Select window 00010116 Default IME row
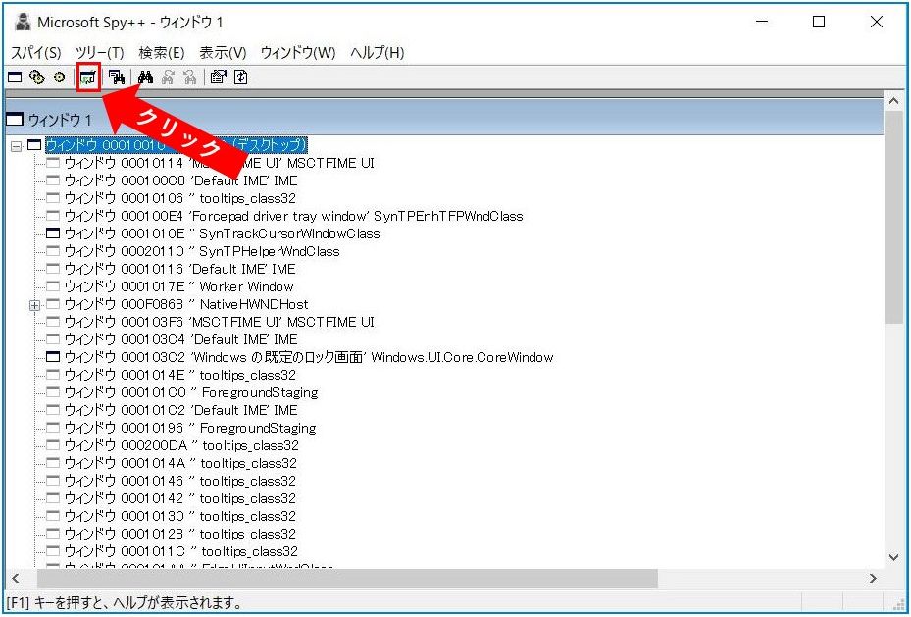The width and height of the screenshot is (911, 617). pyautogui.click(x=179, y=269)
